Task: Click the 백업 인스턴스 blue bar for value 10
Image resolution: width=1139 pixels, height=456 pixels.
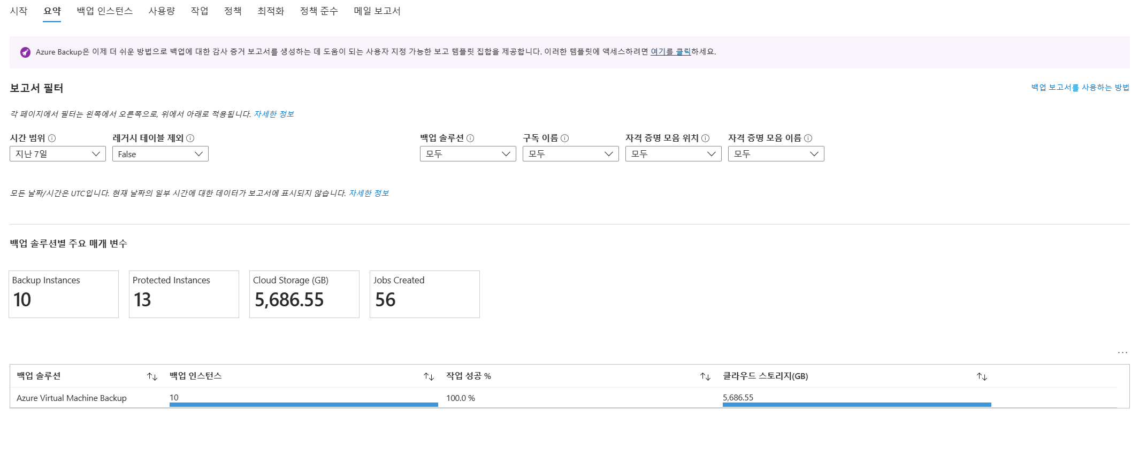Action: point(304,405)
